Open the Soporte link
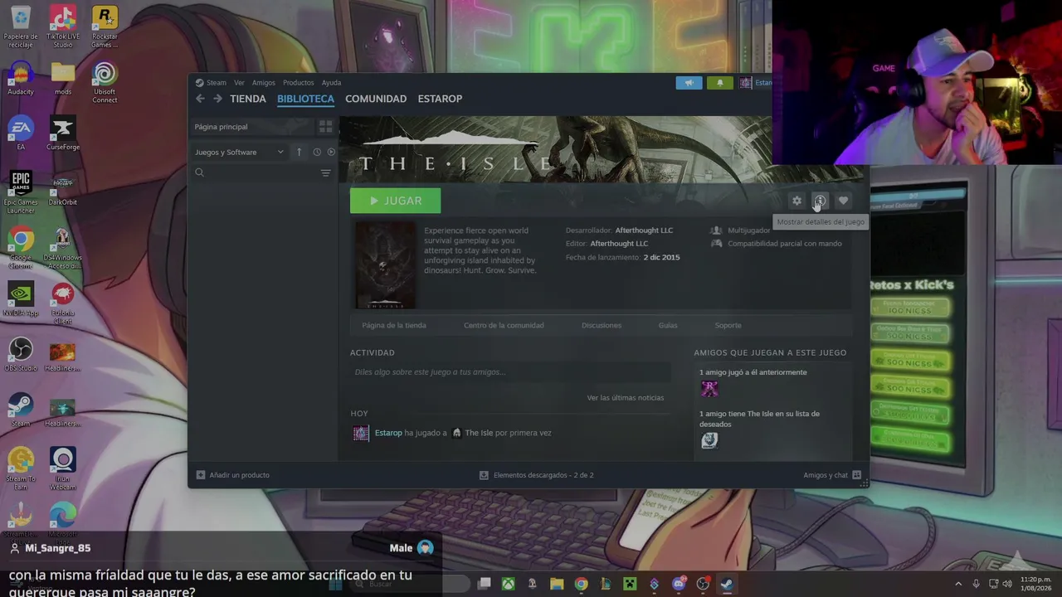The image size is (1062, 597). [728, 325]
